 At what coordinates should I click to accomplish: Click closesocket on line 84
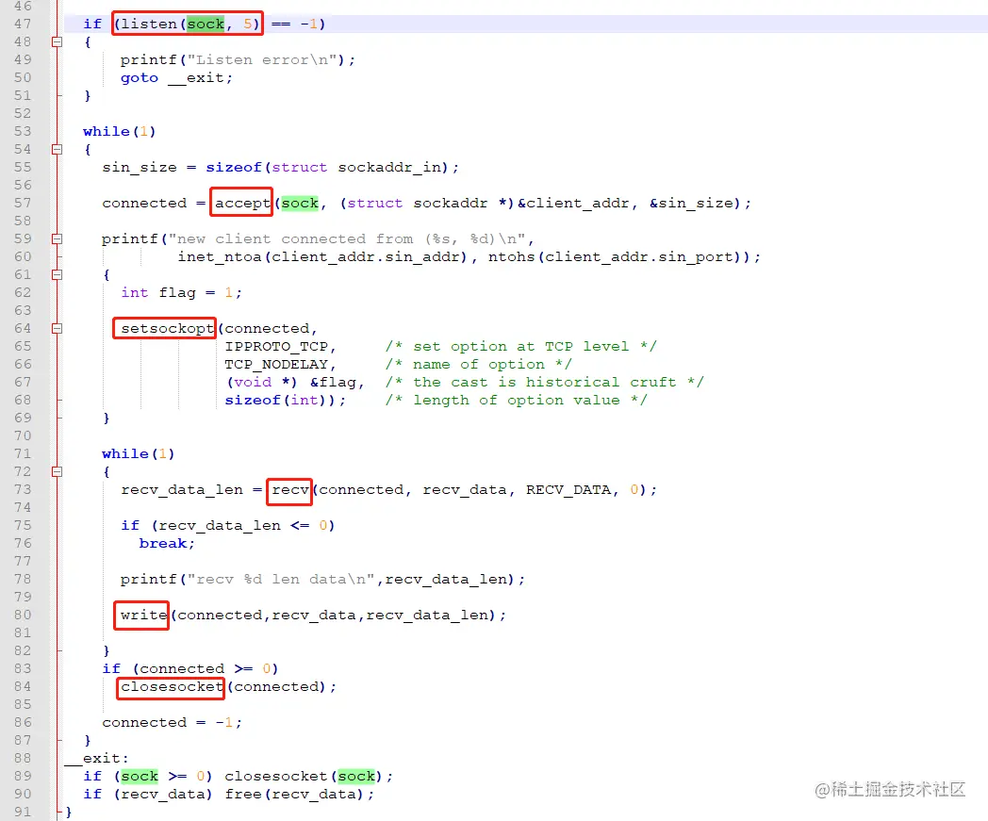coord(172,686)
